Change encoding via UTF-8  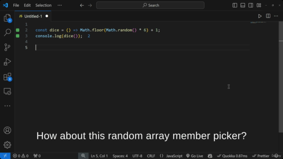coord(138,156)
